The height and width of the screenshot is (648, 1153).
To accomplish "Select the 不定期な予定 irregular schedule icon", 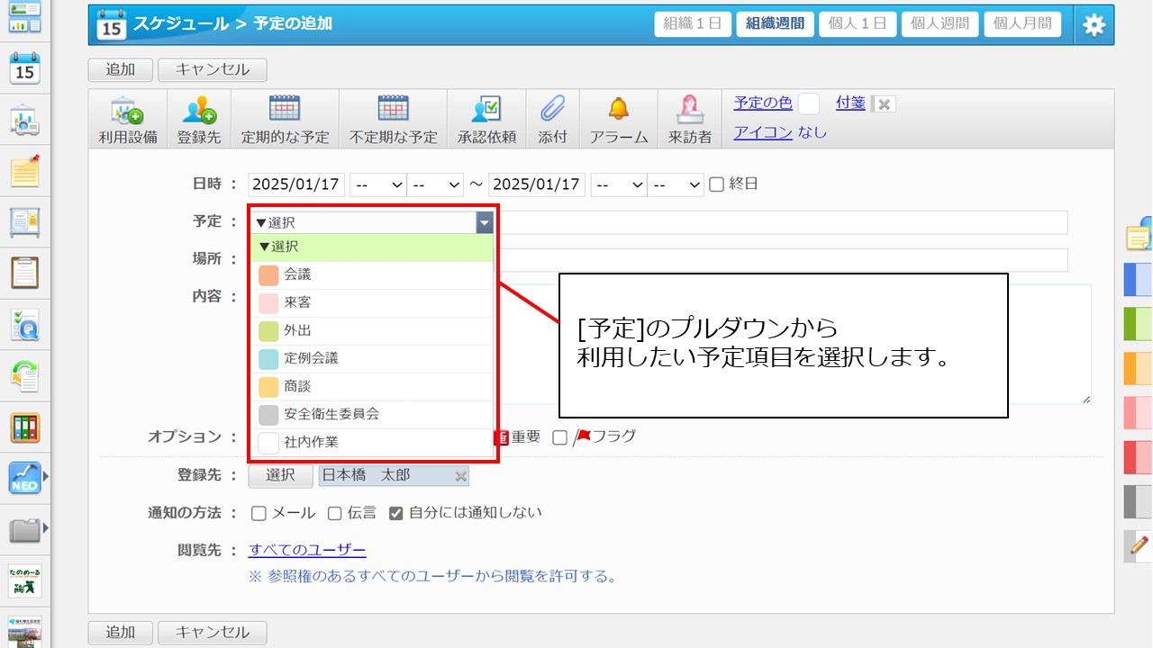I will pyautogui.click(x=393, y=110).
